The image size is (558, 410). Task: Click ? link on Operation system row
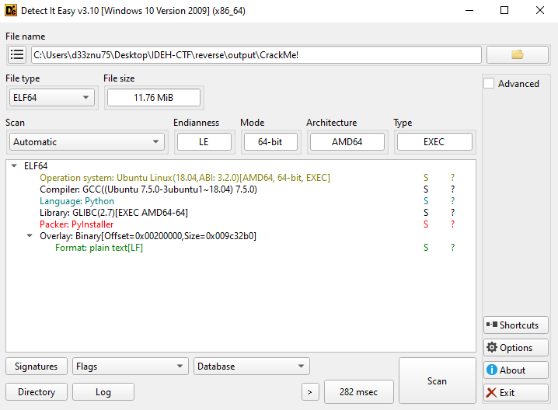[452, 178]
